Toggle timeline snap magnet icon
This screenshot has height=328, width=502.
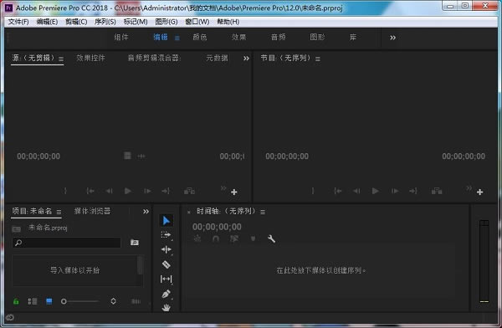click(x=216, y=238)
